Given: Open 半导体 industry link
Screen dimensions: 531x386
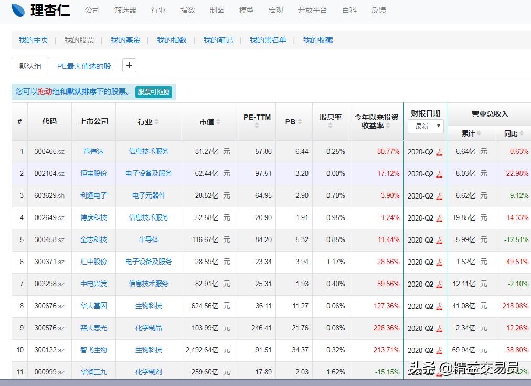Looking at the screenshot, I should (x=148, y=239).
